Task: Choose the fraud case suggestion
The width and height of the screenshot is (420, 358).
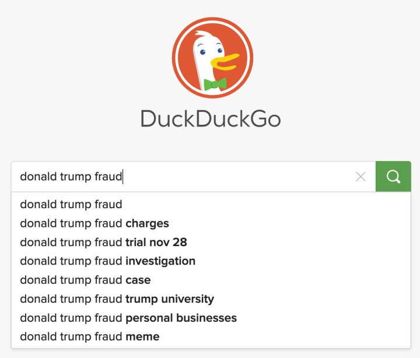Action: 211,280
